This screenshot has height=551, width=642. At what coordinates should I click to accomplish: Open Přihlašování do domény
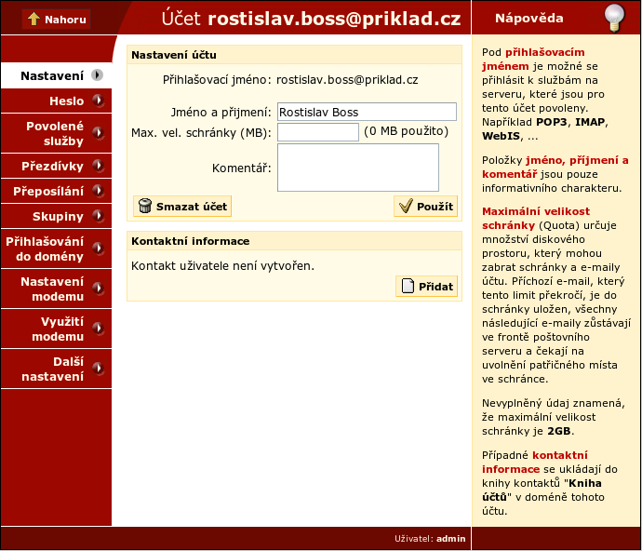tap(56, 249)
